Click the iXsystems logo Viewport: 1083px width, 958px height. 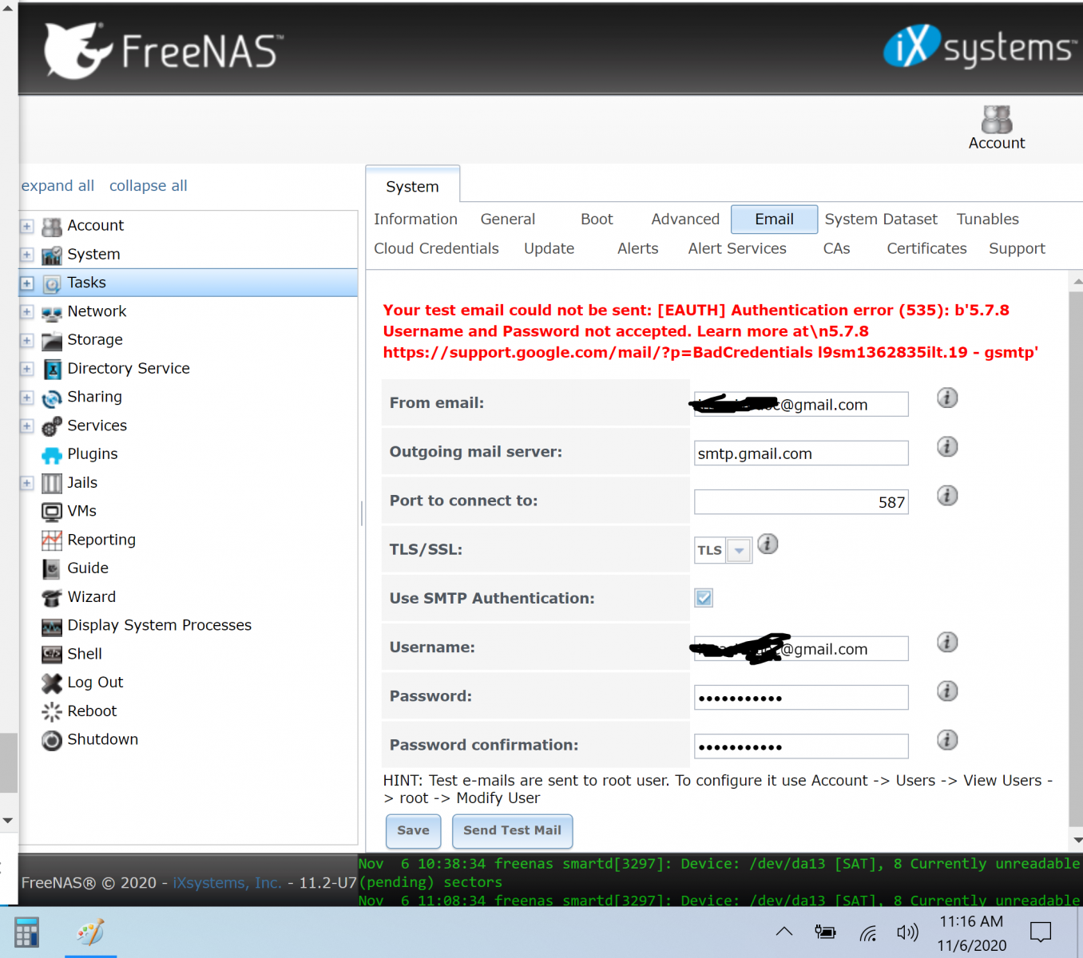(980, 46)
